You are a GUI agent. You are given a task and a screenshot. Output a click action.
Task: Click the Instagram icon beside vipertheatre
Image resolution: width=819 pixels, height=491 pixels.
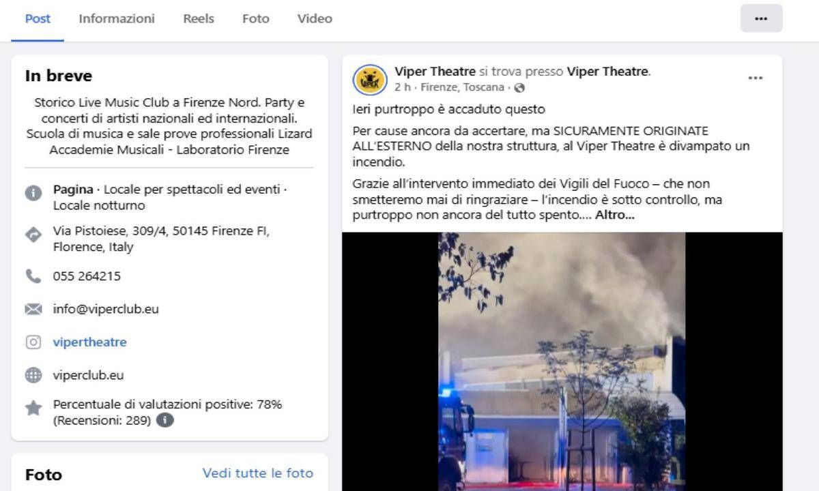[33, 342]
